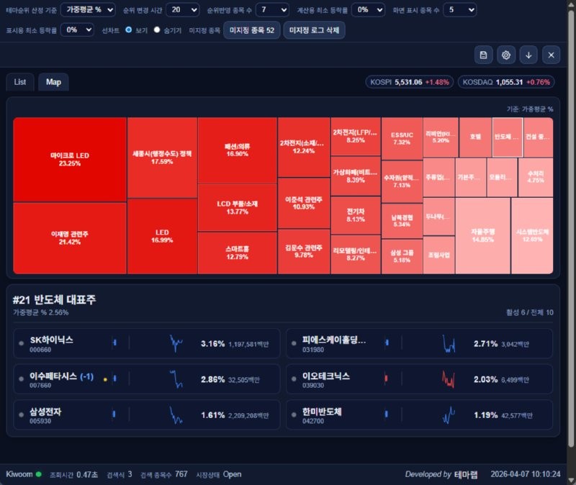Click the status dot beside 삼성전자
Viewport: 576px width, 485px height.
pos(22,415)
